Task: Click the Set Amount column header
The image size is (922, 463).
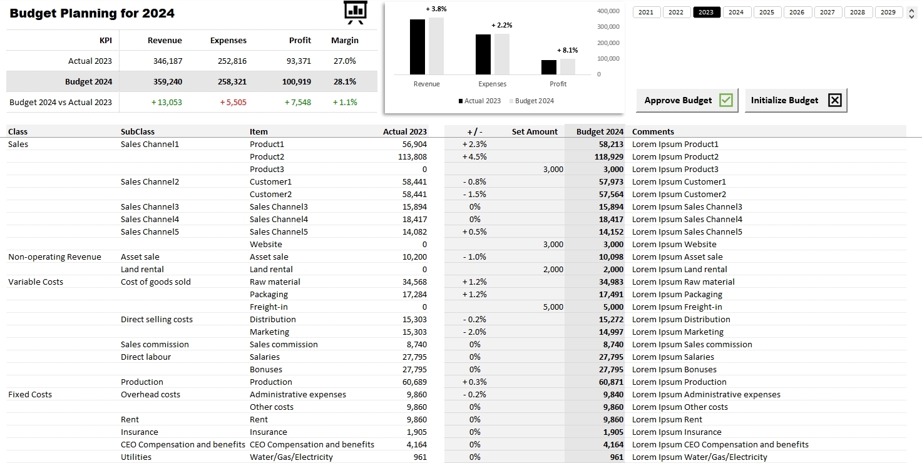Action: click(535, 131)
